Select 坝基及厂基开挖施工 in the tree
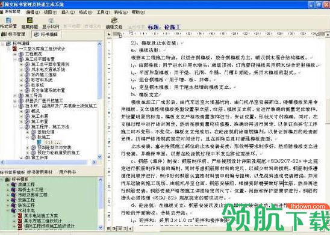 coord(44,101)
